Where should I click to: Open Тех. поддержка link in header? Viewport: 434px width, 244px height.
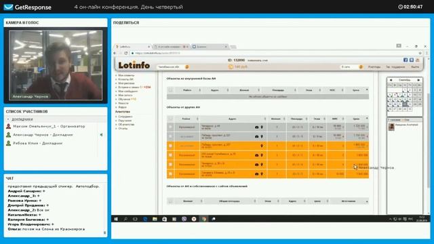click(395, 67)
